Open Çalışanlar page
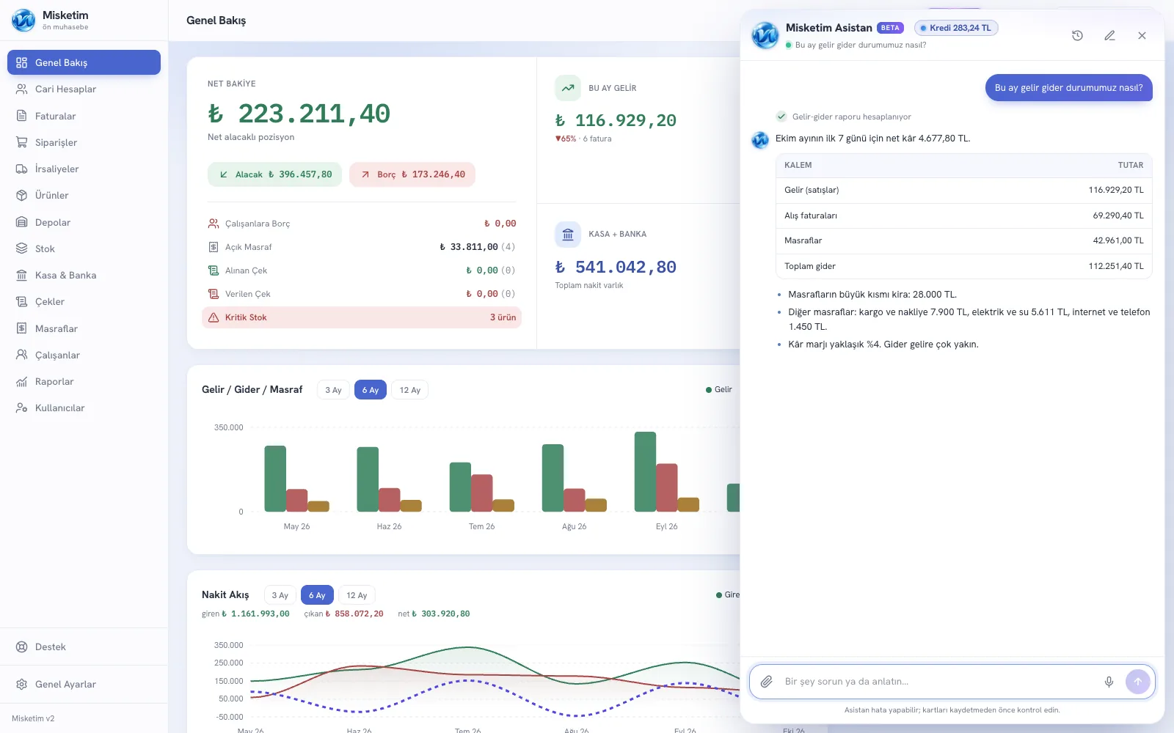This screenshot has height=733, width=1174. 84,355
